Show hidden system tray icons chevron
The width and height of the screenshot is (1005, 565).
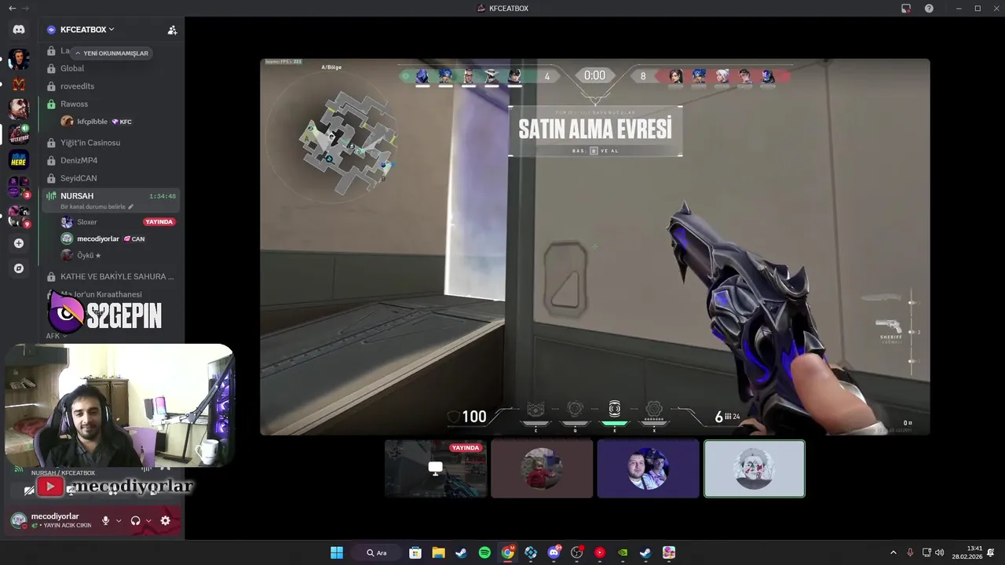click(x=893, y=552)
